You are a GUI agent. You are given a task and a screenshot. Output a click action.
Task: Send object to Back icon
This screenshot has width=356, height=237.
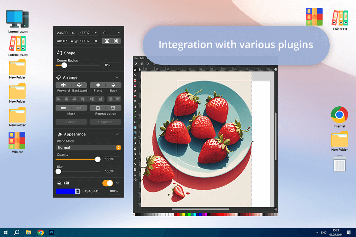113,85
